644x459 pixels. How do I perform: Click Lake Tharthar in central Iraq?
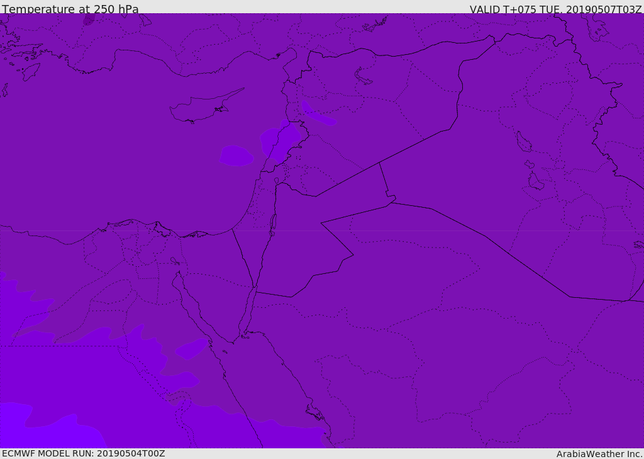pos(523,142)
